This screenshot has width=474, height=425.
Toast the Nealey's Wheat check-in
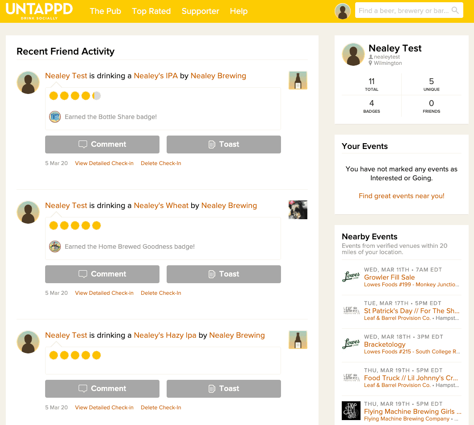pyautogui.click(x=224, y=274)
